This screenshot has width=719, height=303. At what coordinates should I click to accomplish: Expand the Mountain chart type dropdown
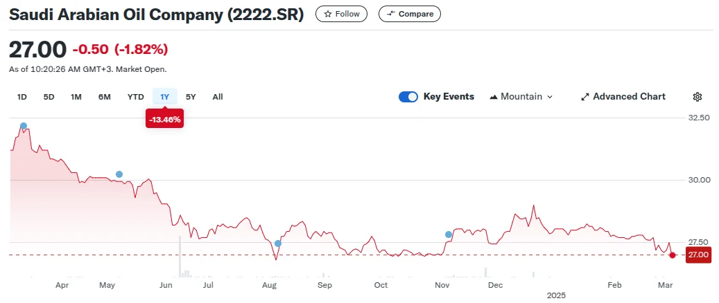click(550, 97)
